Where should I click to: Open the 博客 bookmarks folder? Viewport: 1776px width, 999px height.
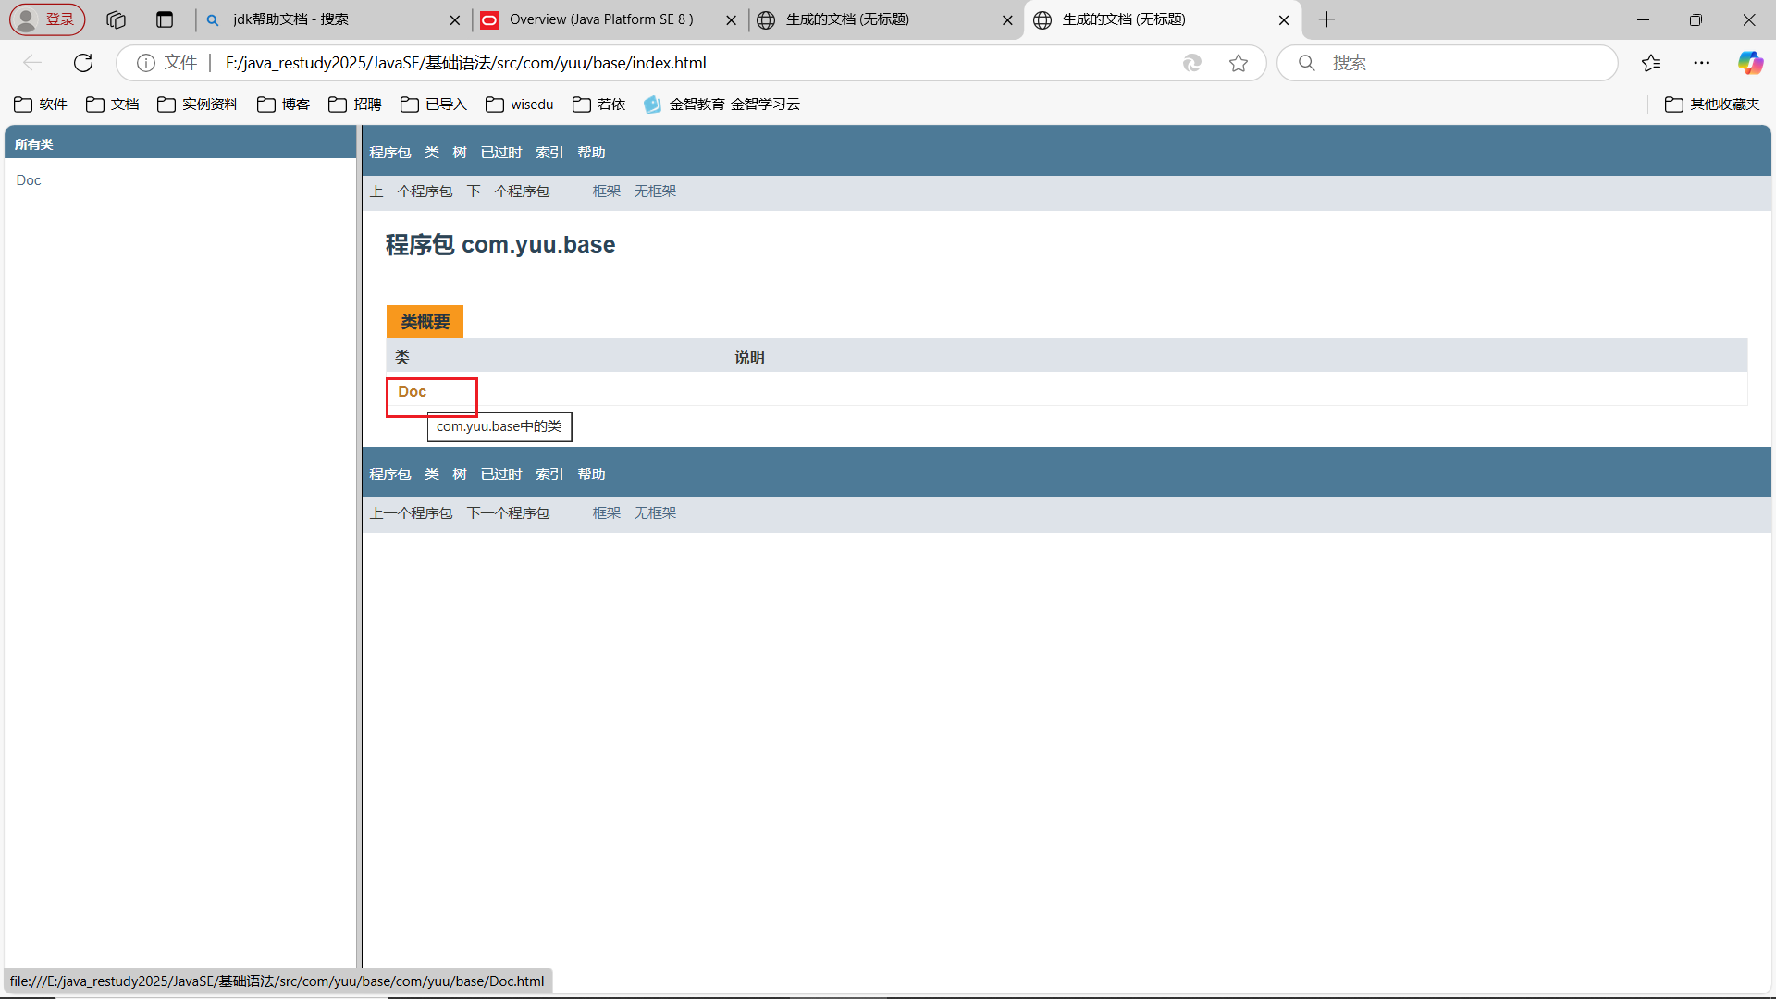[284, 105]
